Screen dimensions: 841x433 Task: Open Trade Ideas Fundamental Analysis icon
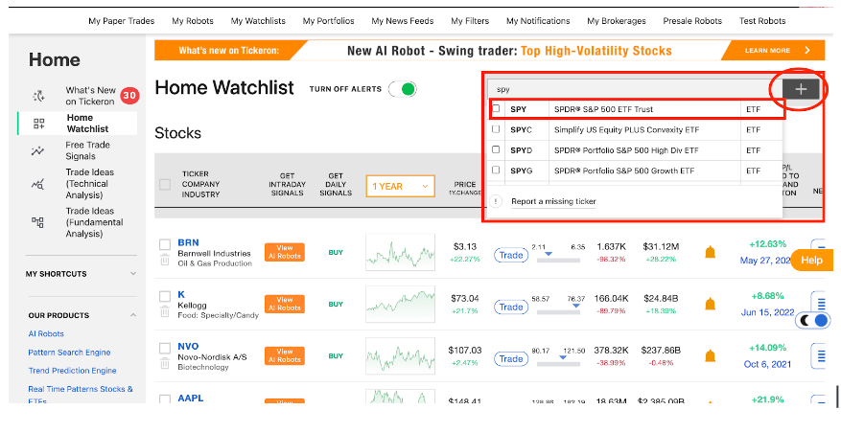(x=37, y=222)
